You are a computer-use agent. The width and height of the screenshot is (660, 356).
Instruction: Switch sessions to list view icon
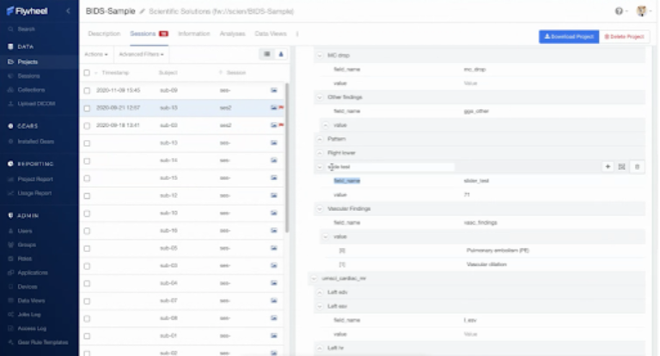coord(266,54)
